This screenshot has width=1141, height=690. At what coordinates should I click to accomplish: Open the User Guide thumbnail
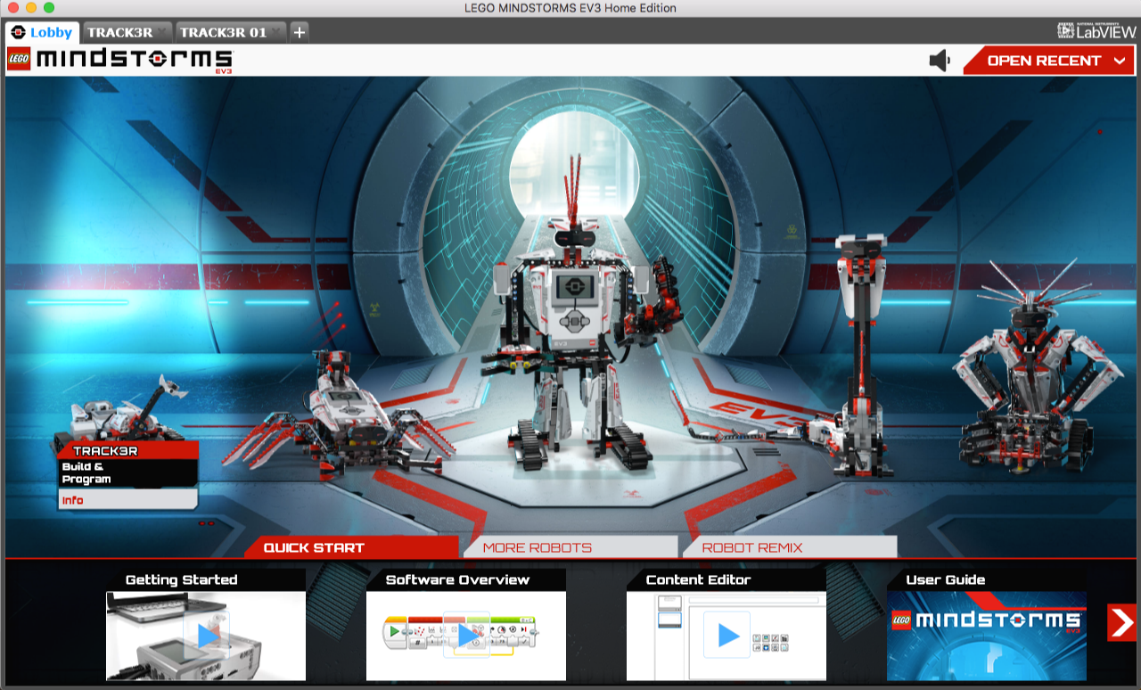[x=987, y=637]
